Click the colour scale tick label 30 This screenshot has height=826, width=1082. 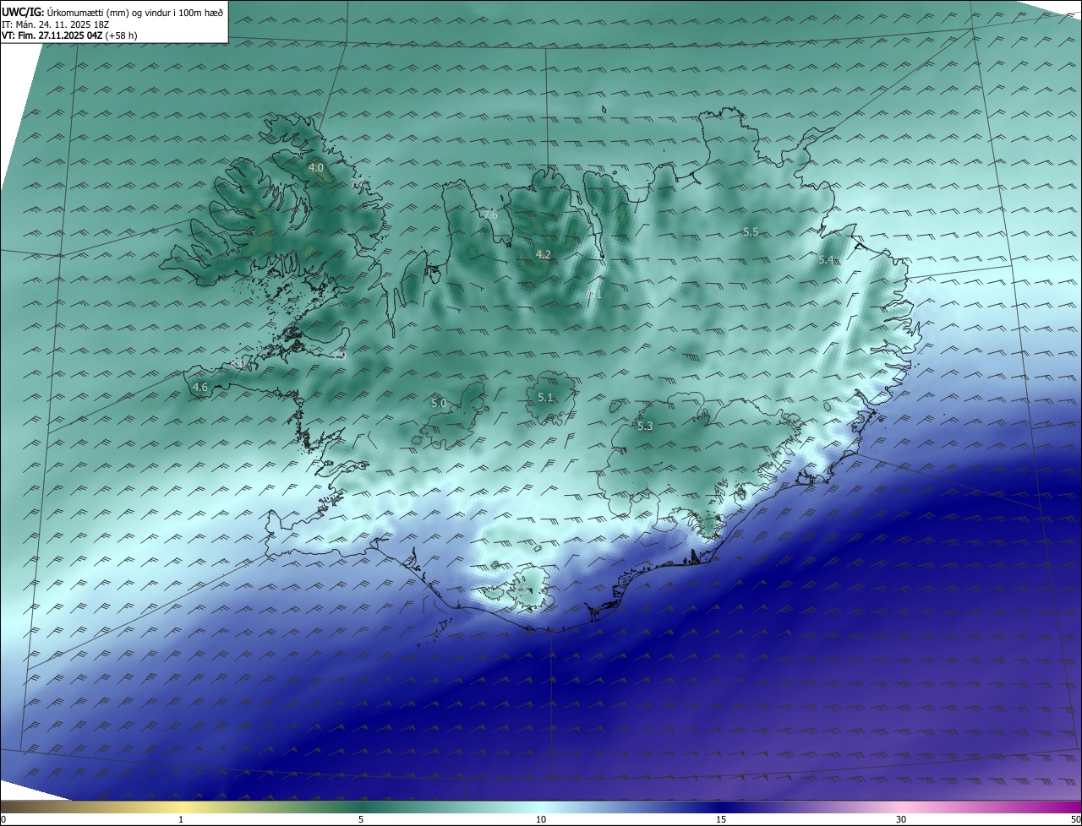[901, 819]
